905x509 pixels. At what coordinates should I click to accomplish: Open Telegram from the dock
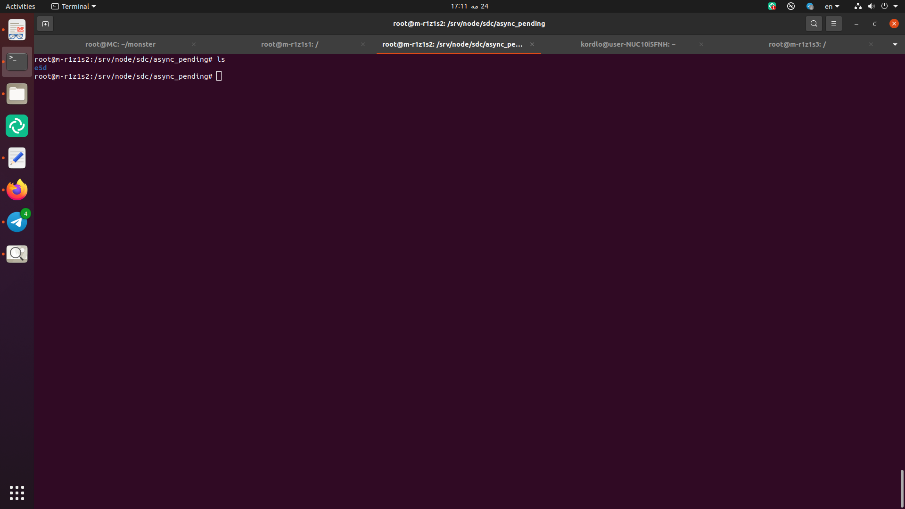tap(17, 222)
